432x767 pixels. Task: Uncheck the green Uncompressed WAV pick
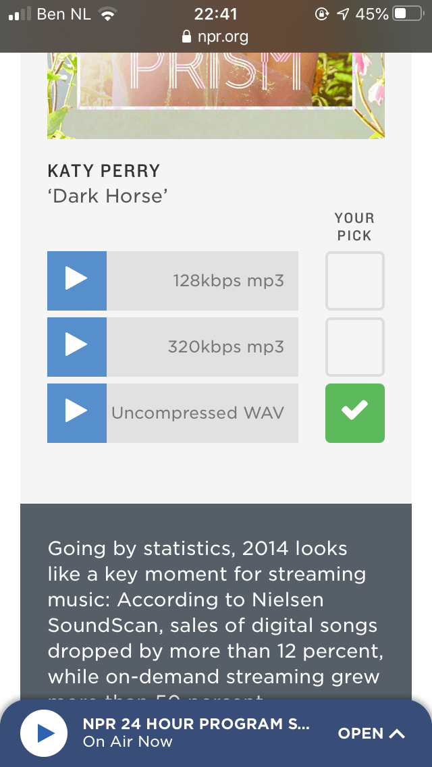[x=354, y=413]
